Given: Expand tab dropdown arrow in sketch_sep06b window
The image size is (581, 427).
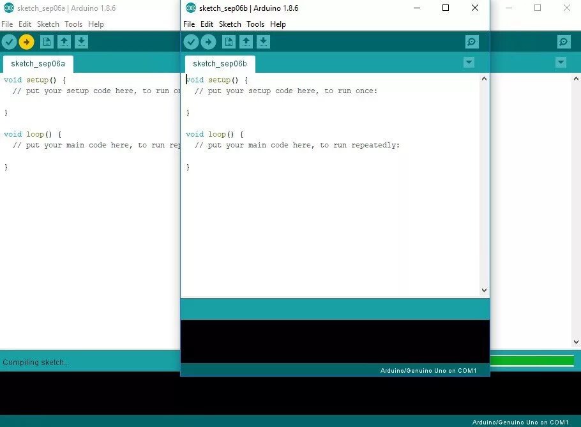Looking at the screenshot, I should click(469, 62).
